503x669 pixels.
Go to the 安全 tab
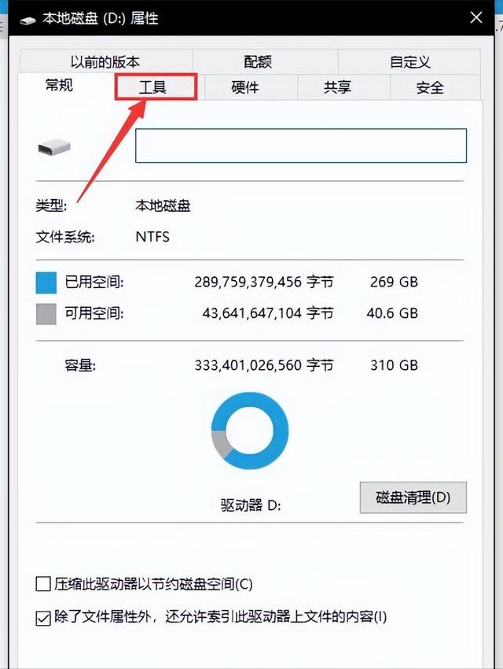[x=430, y=87]
